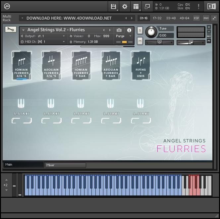Select Fifths + Unis preset card
Image resolution: width=220 pixels, height=219 pixels.
click(x=141, y=66)
